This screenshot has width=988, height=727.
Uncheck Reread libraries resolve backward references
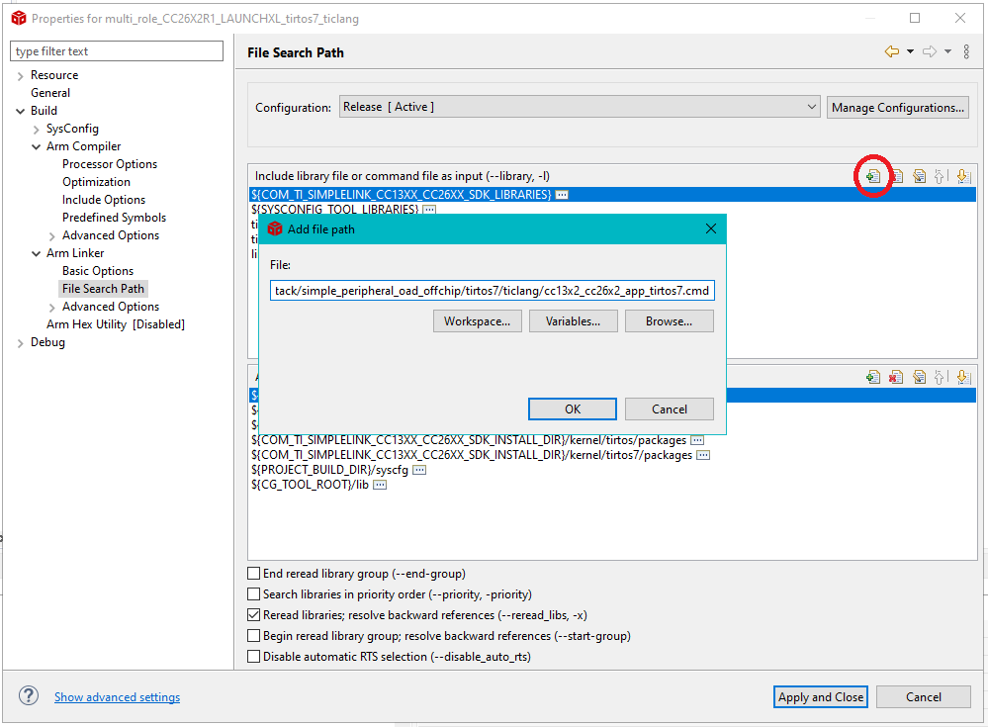[x=254, y=615]
